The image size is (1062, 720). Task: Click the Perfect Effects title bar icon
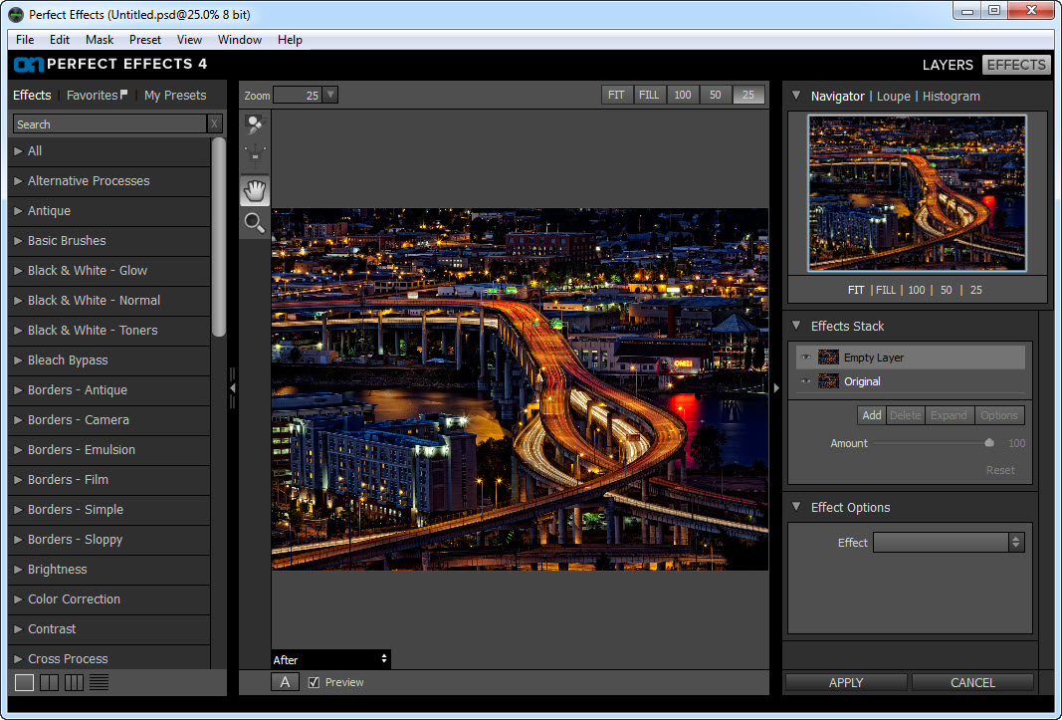16,14
